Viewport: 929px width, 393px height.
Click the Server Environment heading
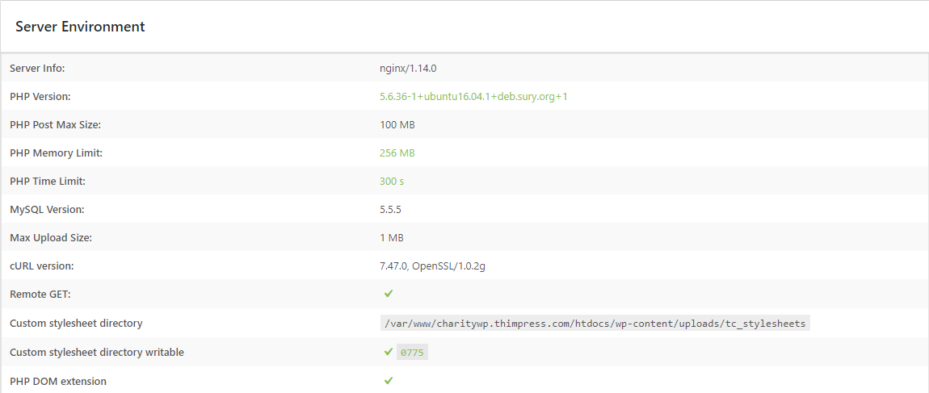(x=80, y=27)
